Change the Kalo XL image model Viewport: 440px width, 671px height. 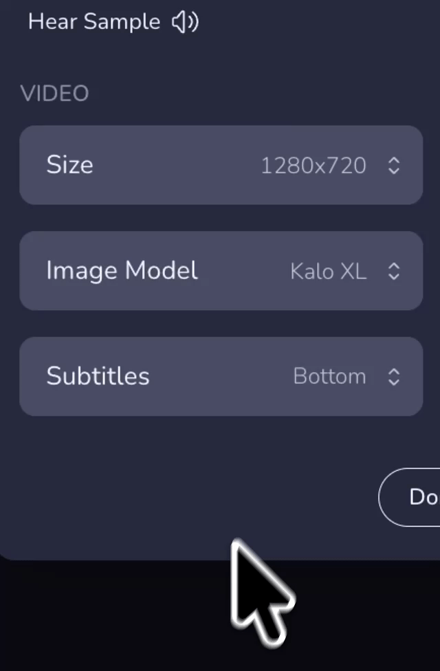point(328,271)
